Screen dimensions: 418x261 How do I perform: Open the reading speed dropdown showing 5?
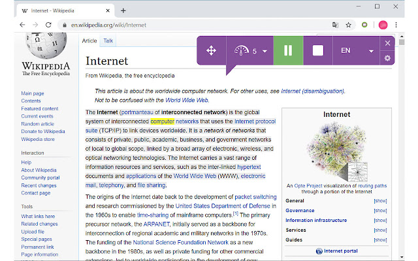tap(250, 51)
